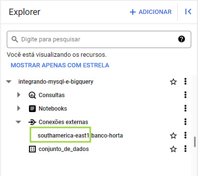Open more options for Consultas
This screenshot has width=198, height=176.
[x=185, y=95]
